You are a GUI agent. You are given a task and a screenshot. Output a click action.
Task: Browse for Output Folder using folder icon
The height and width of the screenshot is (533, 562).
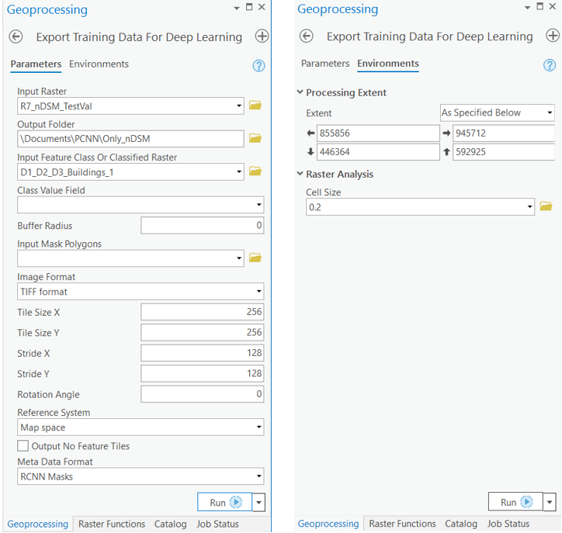point(255,138)
